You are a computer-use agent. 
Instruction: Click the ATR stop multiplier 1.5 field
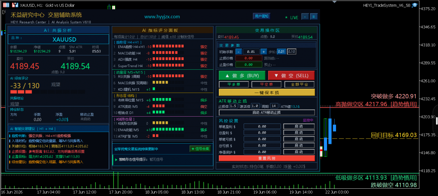click(234, 106)
